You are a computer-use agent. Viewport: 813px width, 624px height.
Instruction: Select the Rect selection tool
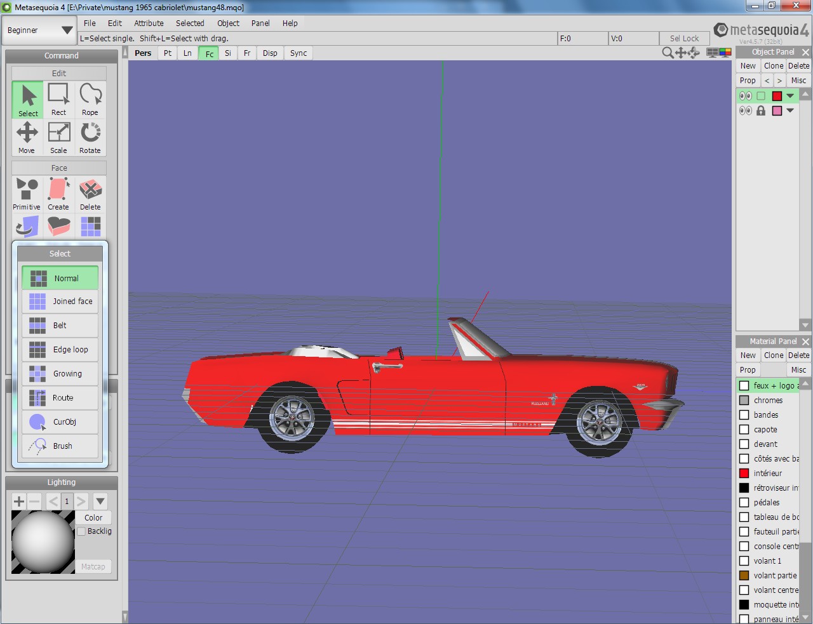(x=58, y=100)
